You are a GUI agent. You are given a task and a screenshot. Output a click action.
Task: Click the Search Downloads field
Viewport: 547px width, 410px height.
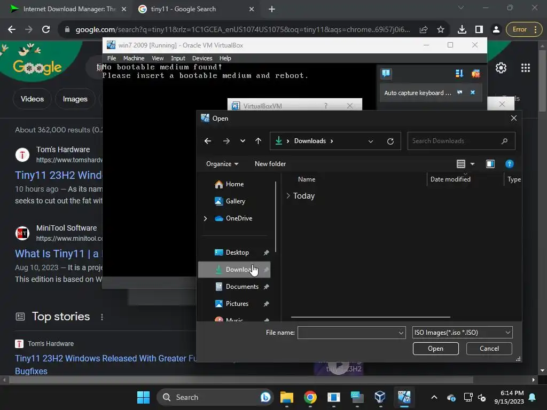tap(461, 141)
